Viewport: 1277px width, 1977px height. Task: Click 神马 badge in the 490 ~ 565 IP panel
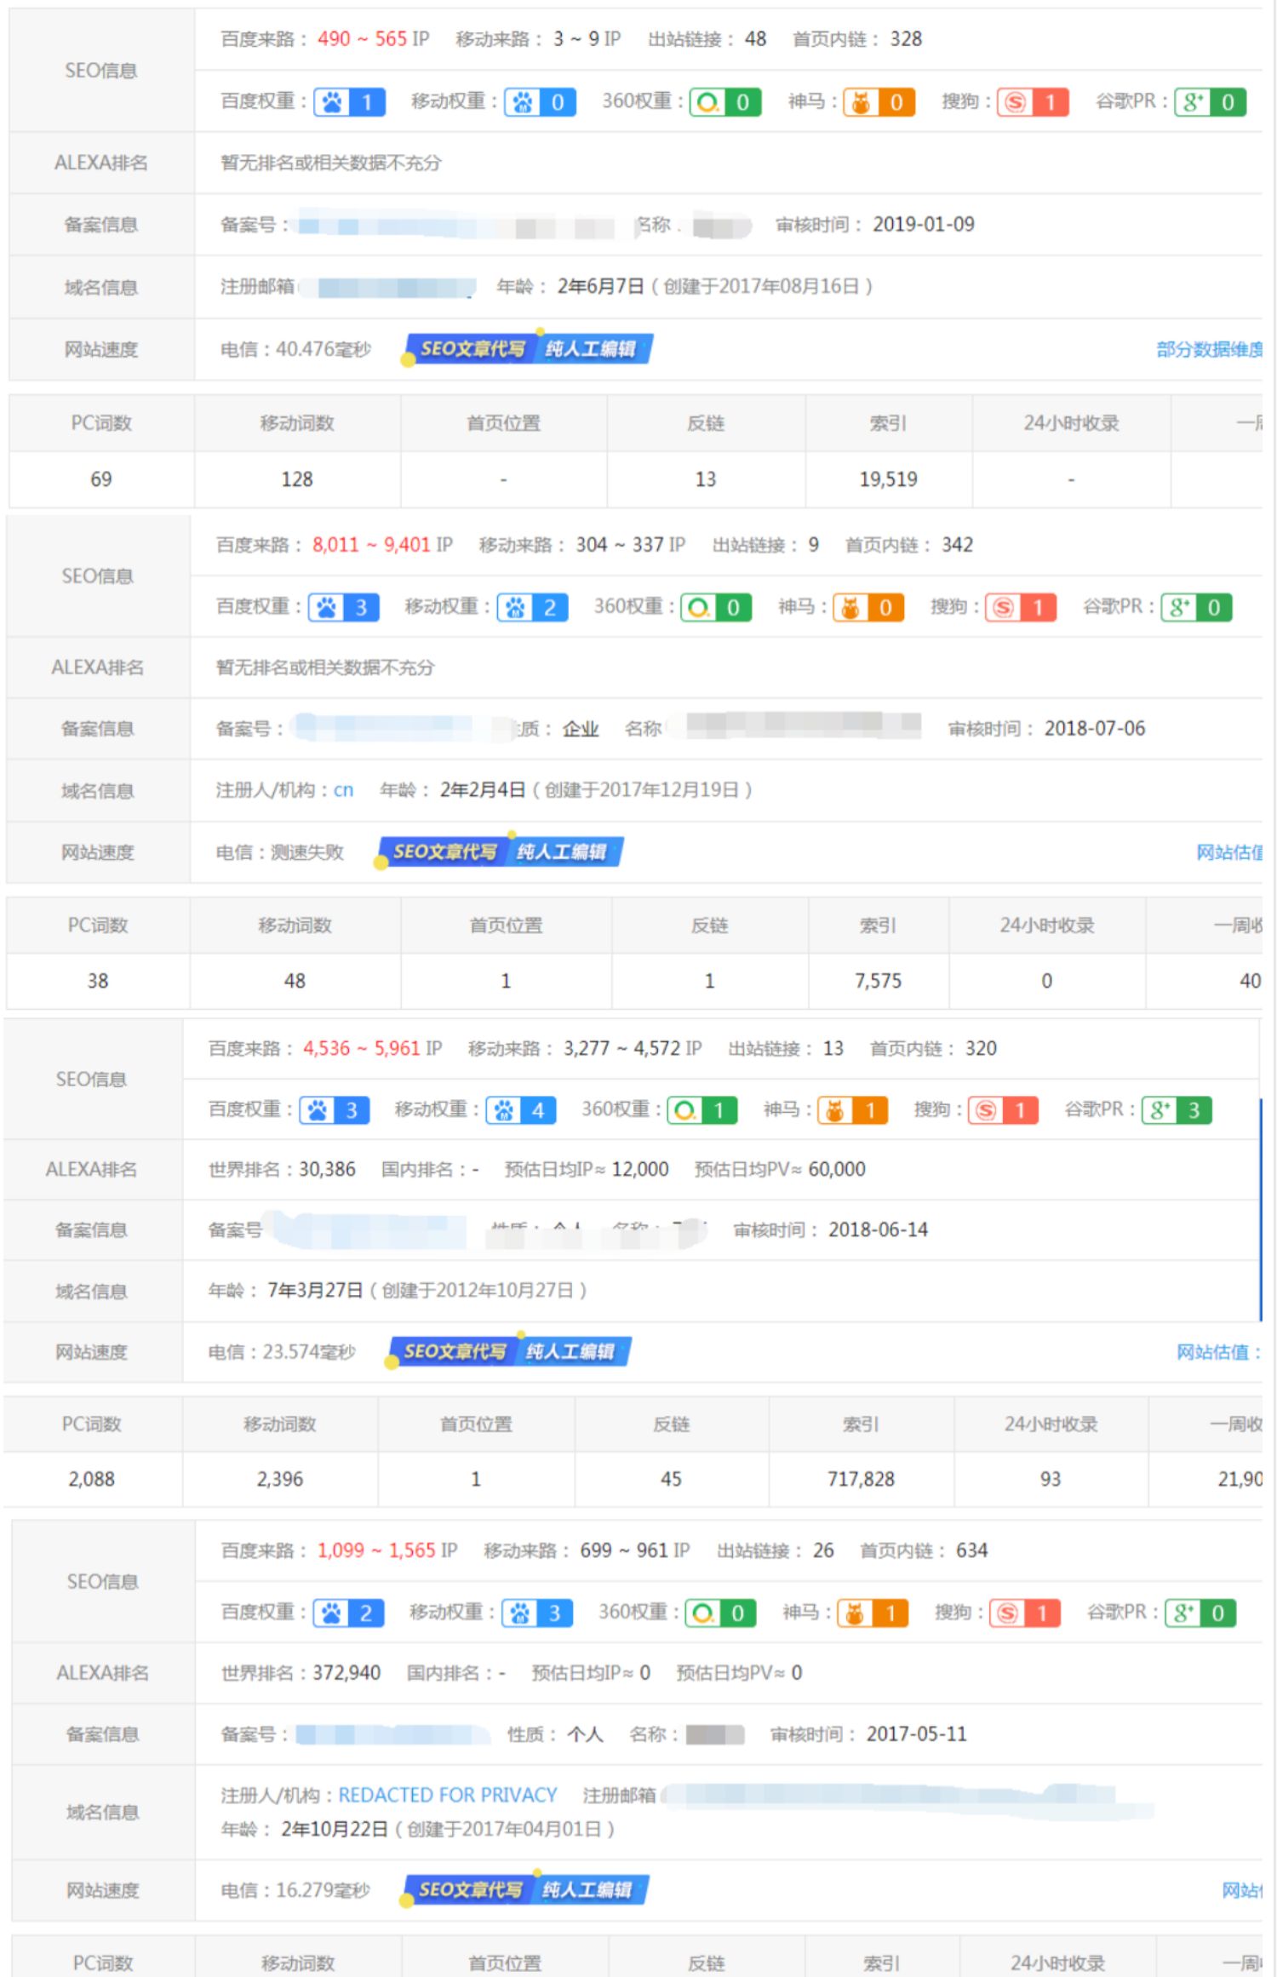click(x=879, y=102)
